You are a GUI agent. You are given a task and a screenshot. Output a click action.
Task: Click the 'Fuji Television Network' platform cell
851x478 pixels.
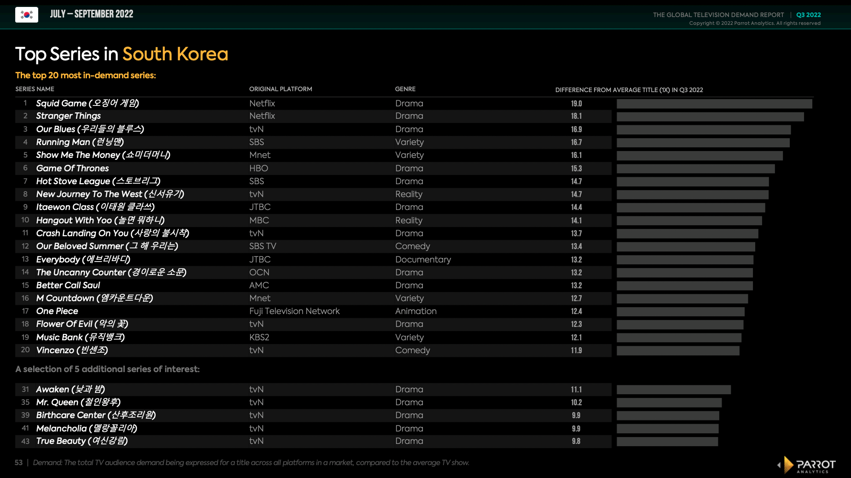pos(294,311)
